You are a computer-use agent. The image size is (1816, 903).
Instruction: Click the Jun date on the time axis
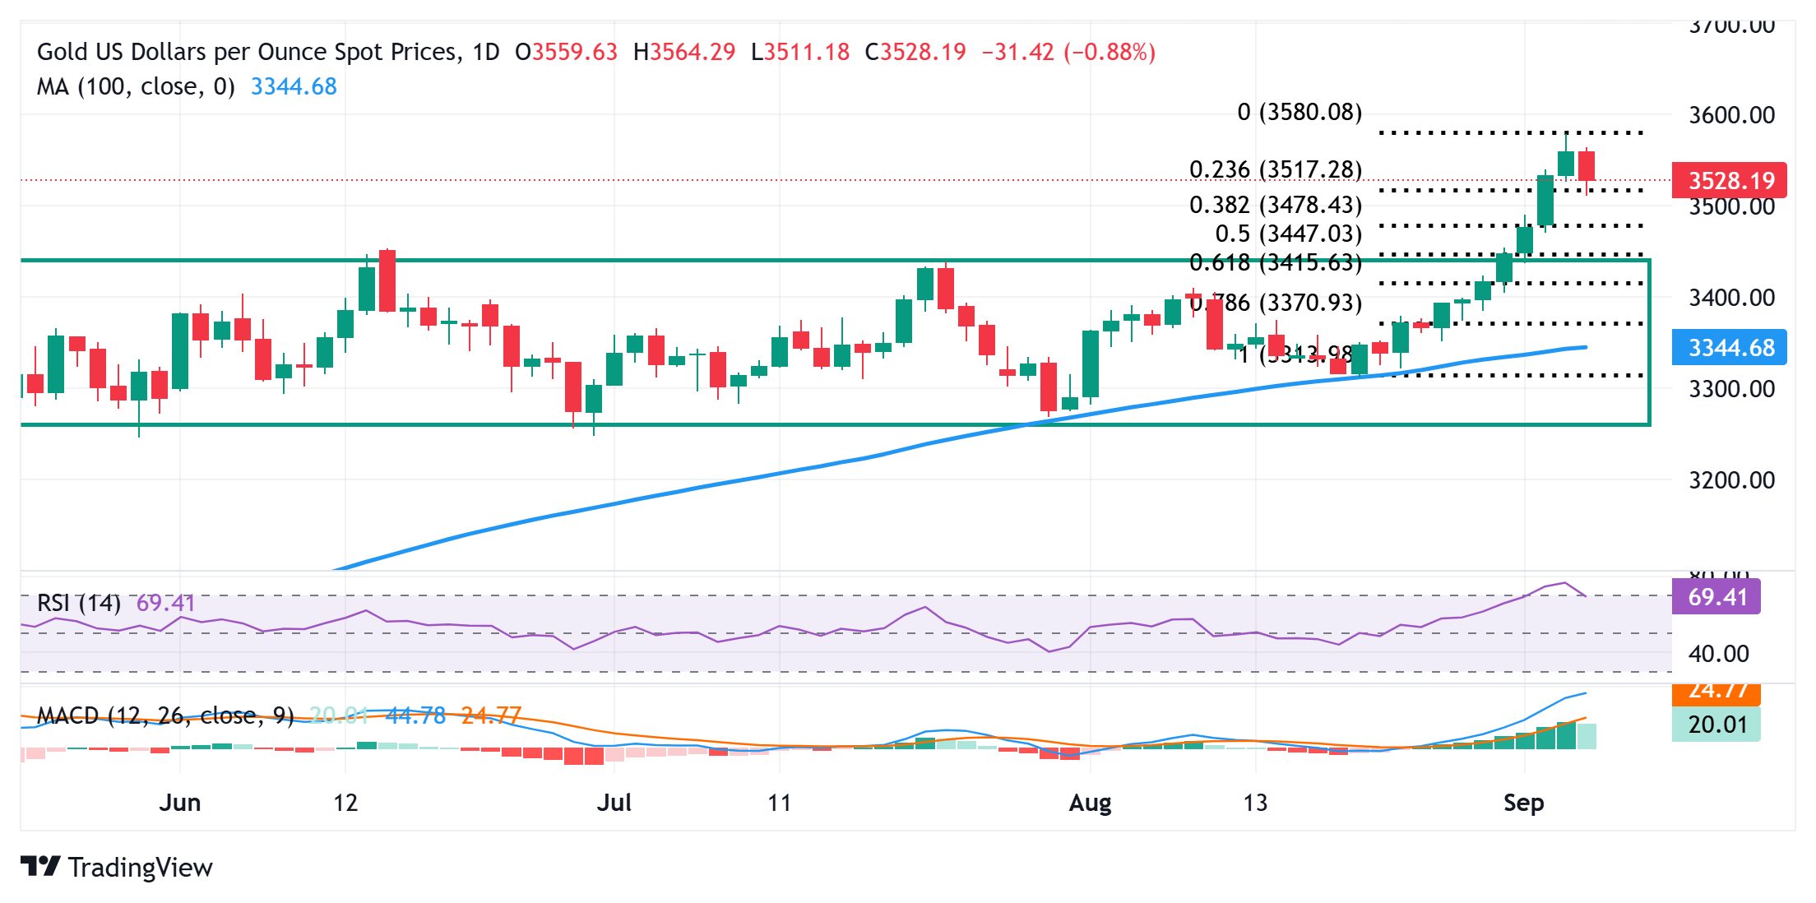(x=179, y=803)
